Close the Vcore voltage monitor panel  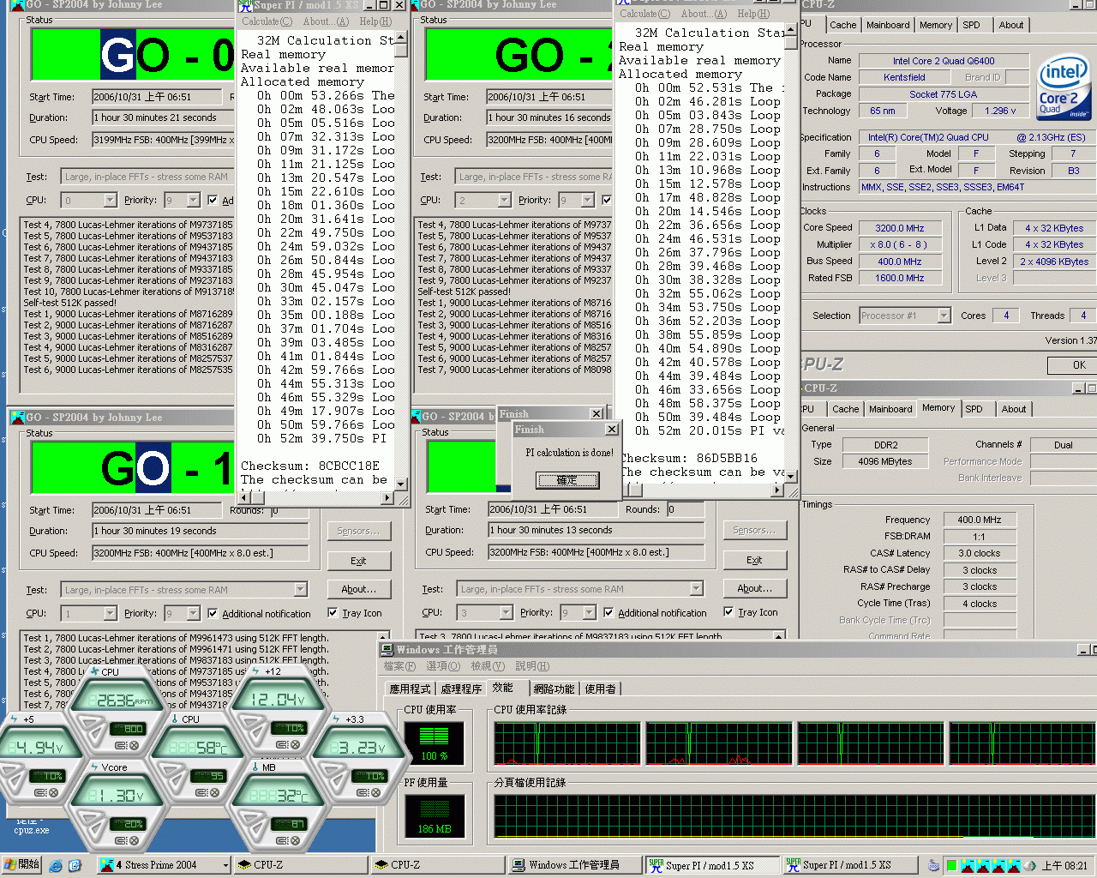(x=134, y=841)
